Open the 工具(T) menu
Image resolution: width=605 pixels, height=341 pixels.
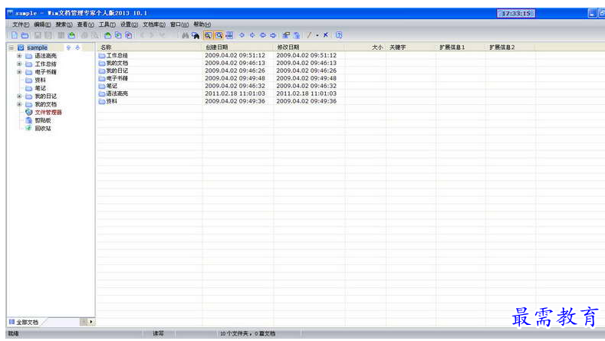tap(107, 25)
